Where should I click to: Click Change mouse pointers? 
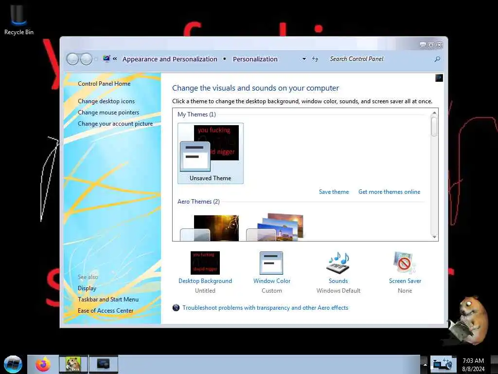pyautogui.click(x=108, y=112)
